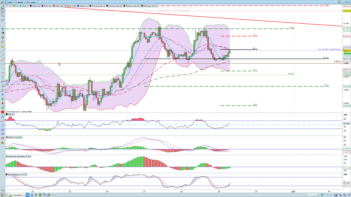Click the Bollinger (20 2) label
The height and width of the screenshot is (197, 351).
tap(149, 6)
